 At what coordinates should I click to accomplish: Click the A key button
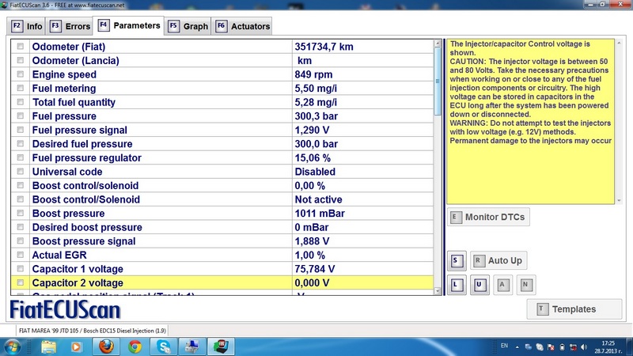coord(502,285)
